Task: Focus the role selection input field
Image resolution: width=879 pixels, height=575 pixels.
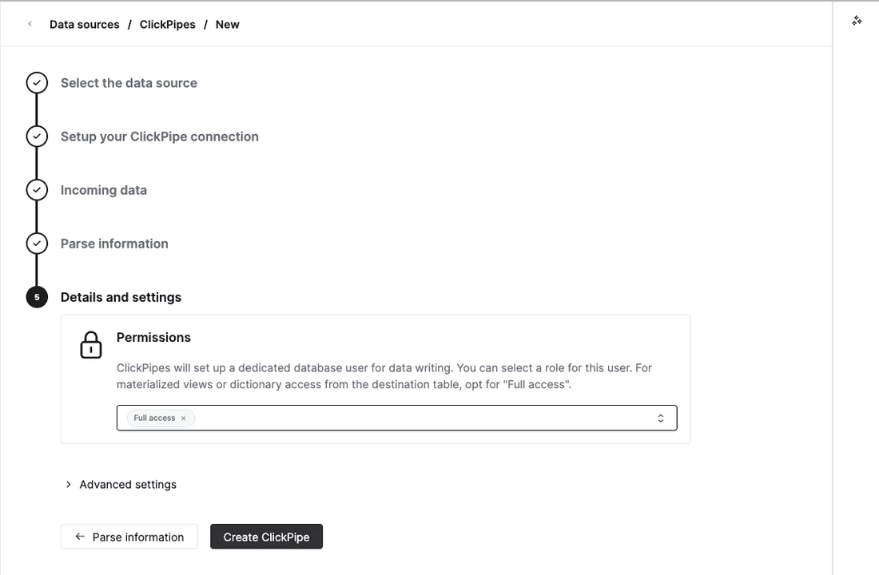Action: click(397, 418)
